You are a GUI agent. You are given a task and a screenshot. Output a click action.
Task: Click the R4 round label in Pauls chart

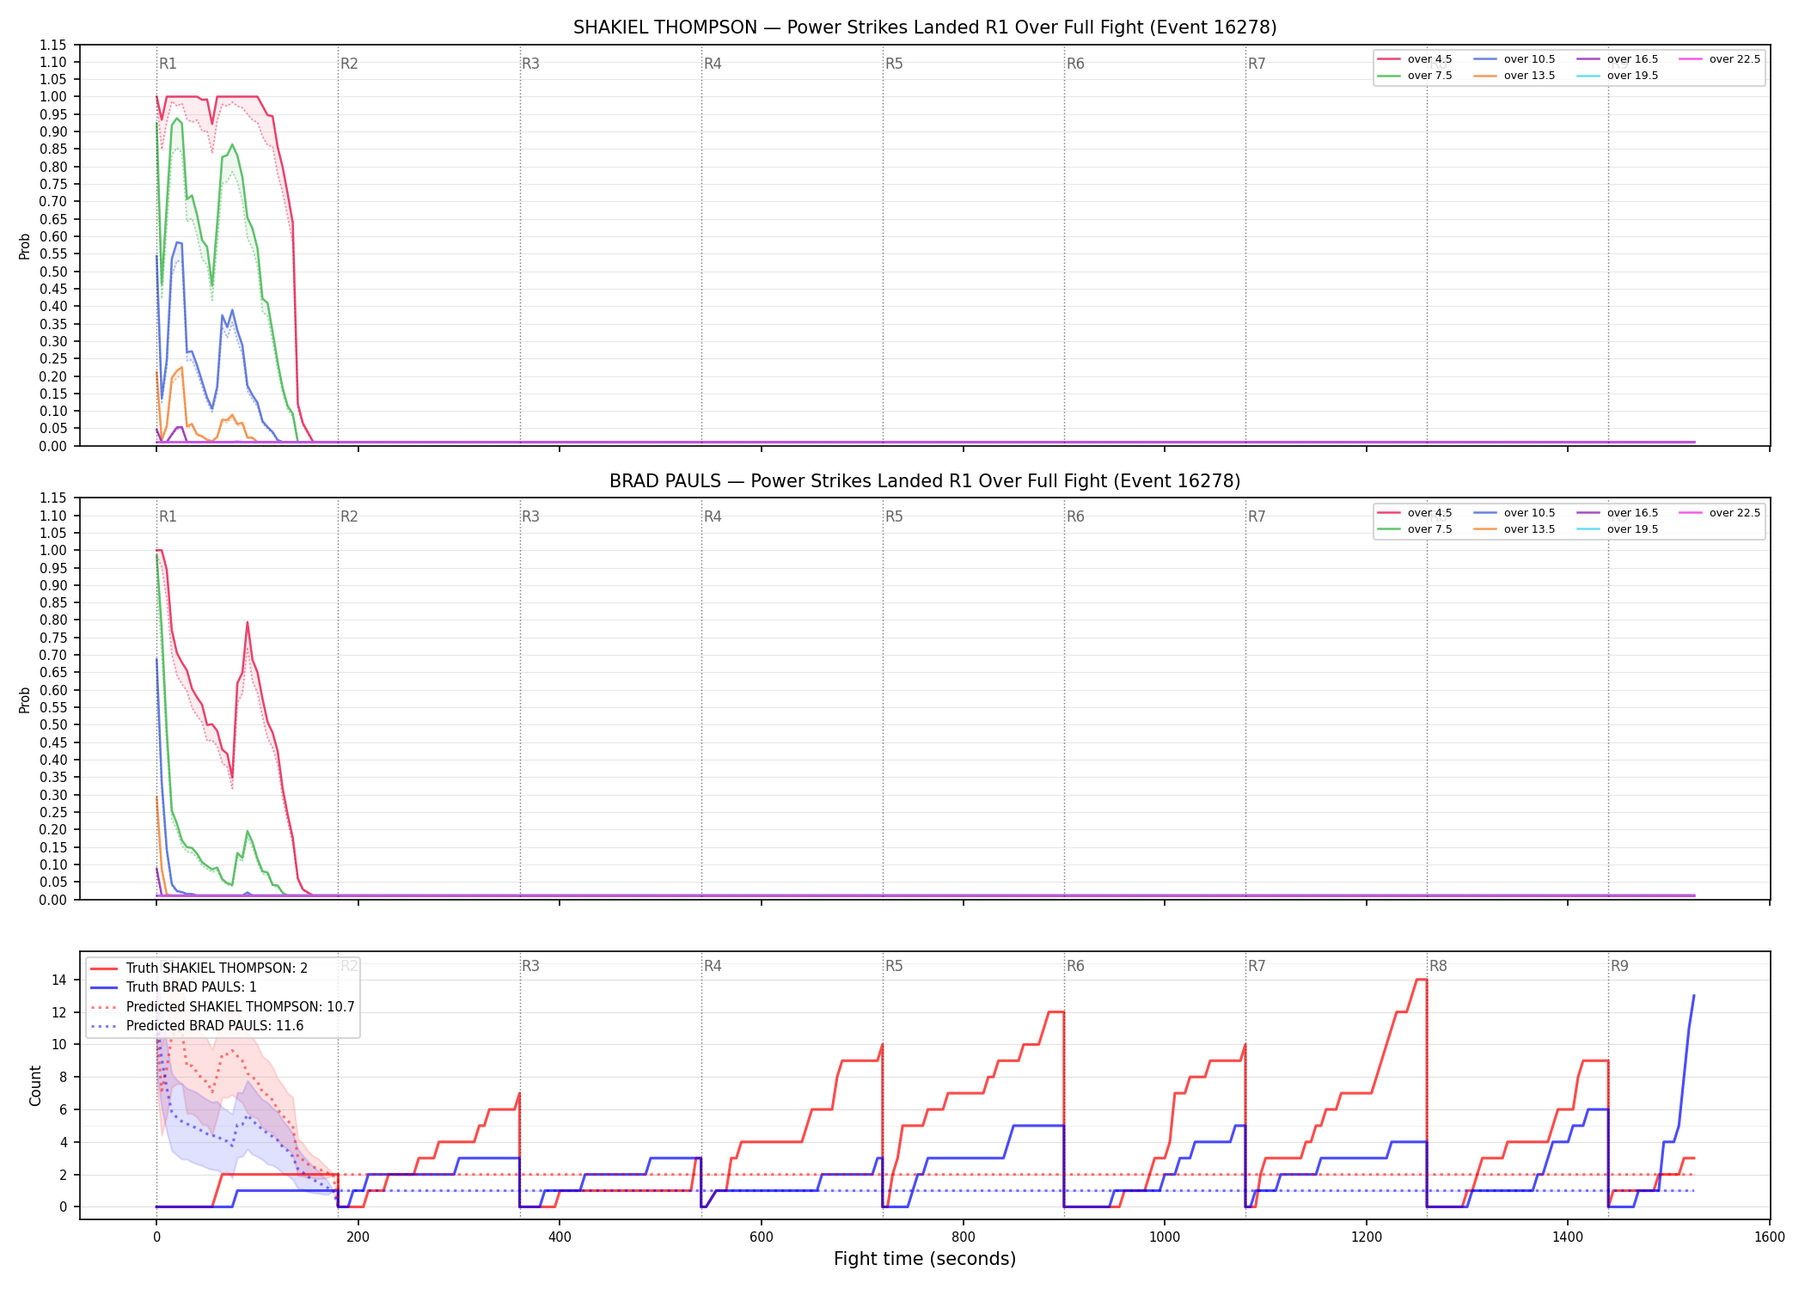(x=713, y=516)
